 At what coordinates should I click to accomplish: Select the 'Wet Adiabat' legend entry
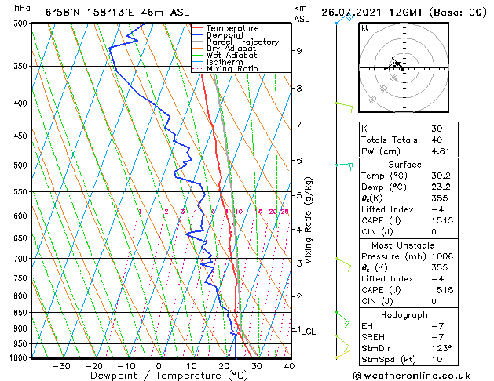[x=232, y=56]
